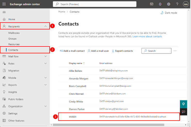The image size is (191, 127).
Task: Open Groups under Recipients
Action: click(x=12, y=39)
